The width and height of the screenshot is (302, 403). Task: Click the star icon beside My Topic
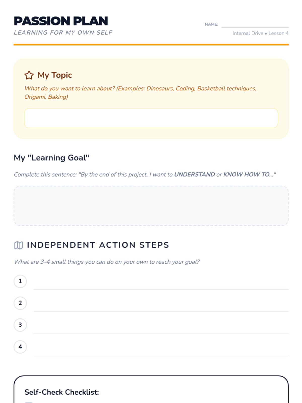pos(29,75)
